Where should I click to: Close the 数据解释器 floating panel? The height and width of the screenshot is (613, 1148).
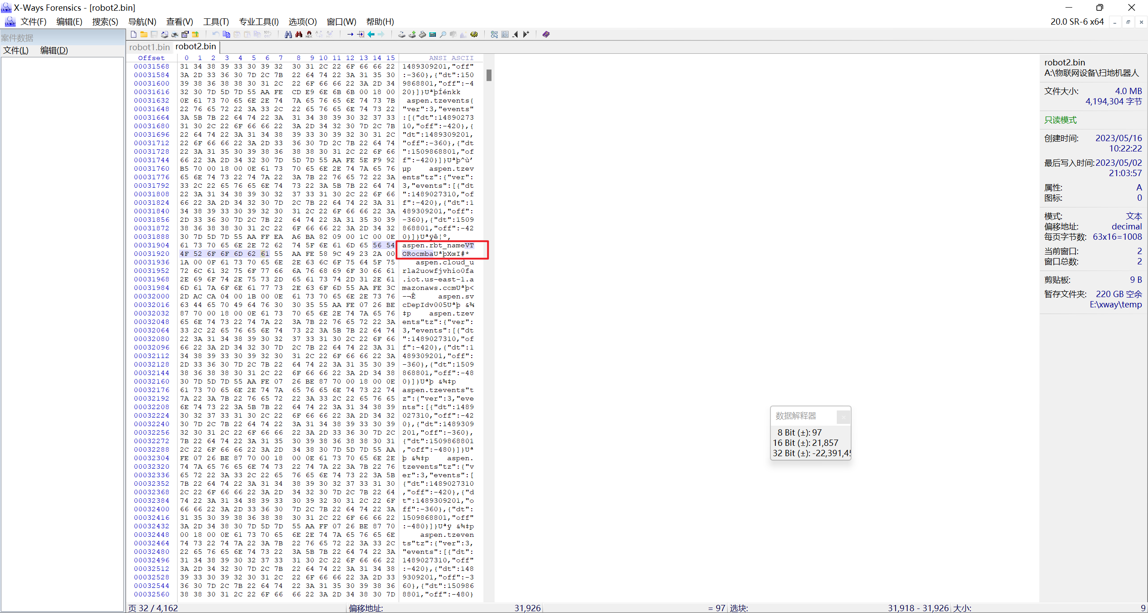tap(843, 417)
